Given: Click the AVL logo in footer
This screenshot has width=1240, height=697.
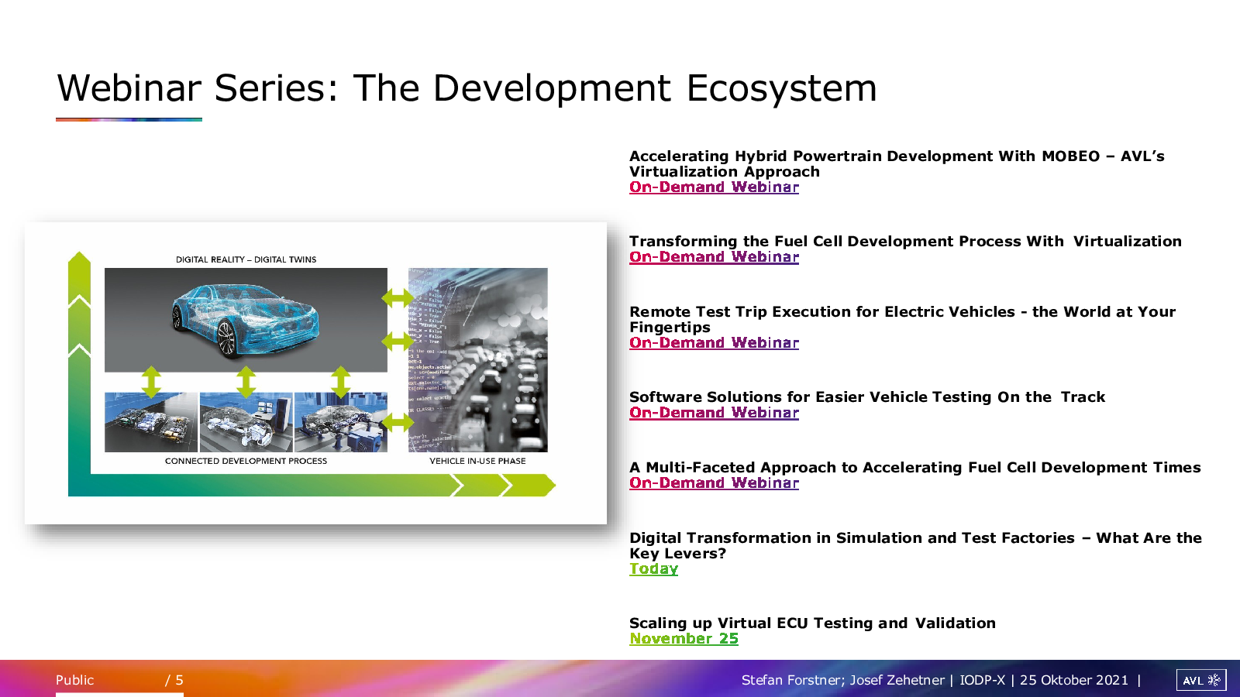Looking at the screenshot, I should point(1201,680).
